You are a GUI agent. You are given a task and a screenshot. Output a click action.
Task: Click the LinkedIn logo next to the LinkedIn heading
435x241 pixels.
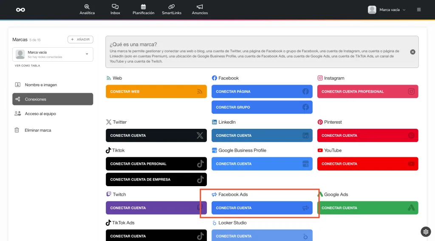tap(214, 122)
